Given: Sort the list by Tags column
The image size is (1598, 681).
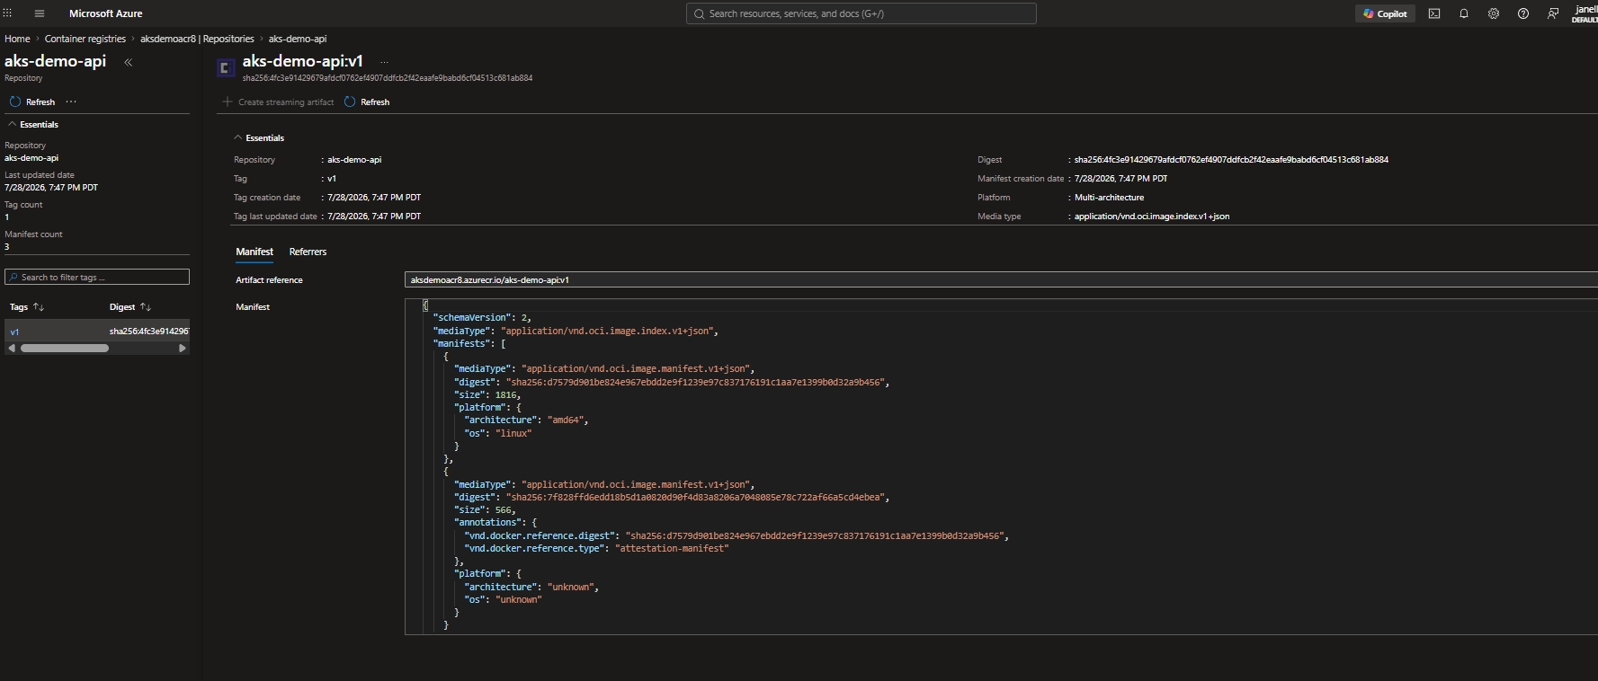Looking at the screenshot, I should tap(27, 307).
